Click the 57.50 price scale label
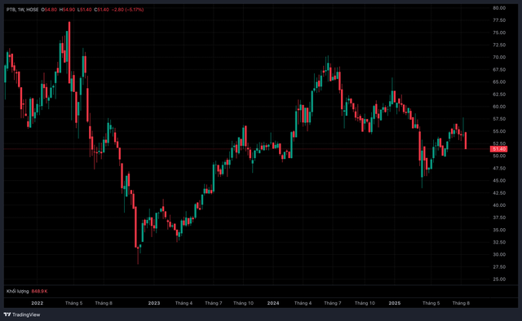 pyautogui.click(x=499, y=119)
